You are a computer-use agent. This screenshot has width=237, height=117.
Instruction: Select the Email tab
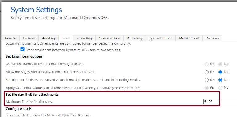pos(66,38)
